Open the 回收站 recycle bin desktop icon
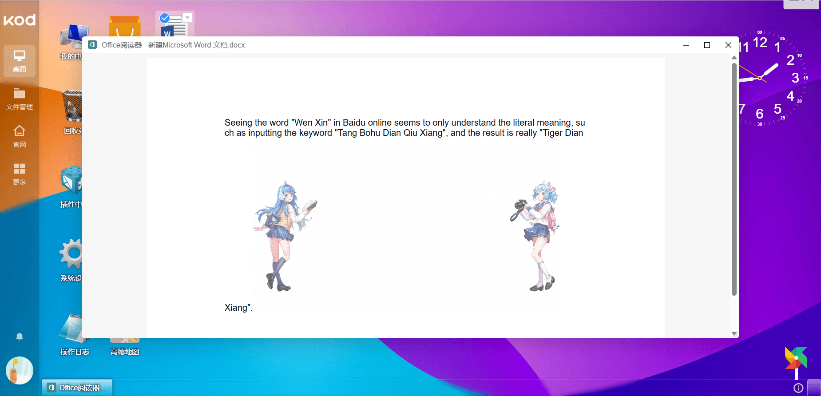Viewport: 821px width, 396px height. point(72,112)
